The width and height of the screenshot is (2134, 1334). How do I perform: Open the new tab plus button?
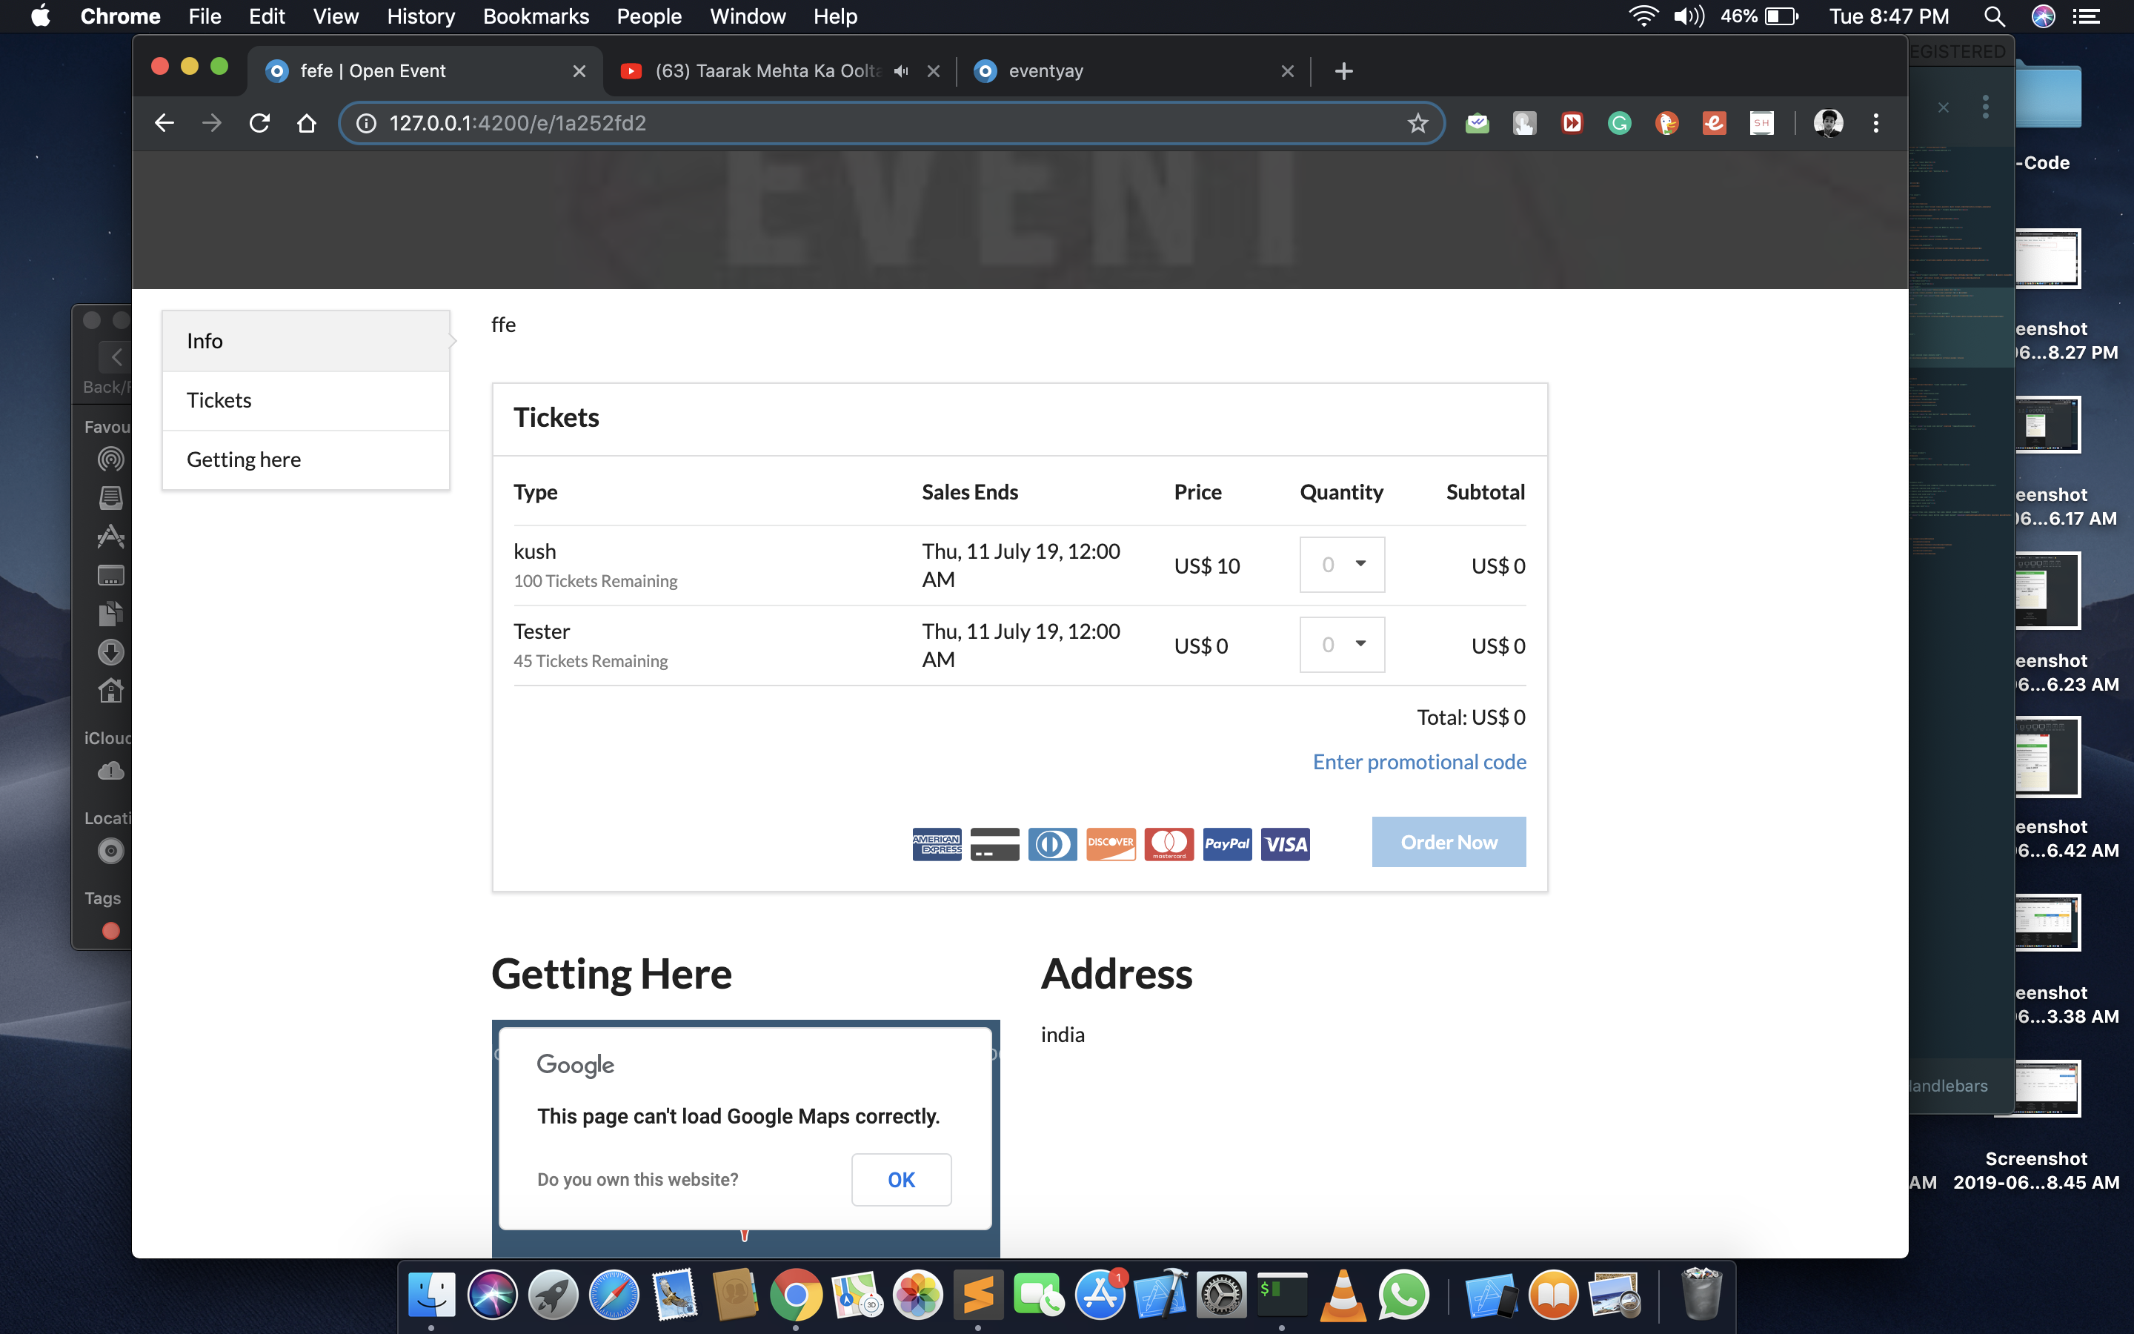[x=1343, y=70]
